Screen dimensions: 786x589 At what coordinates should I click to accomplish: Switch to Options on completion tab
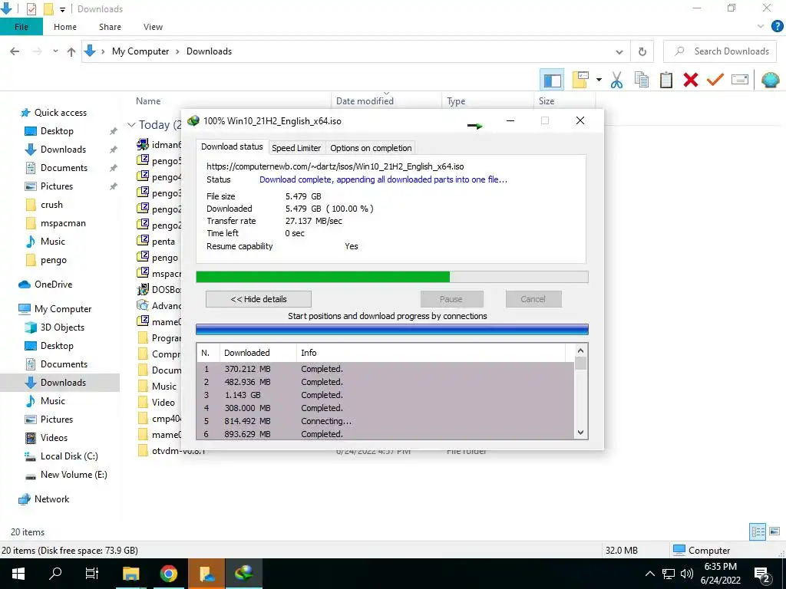371,148
